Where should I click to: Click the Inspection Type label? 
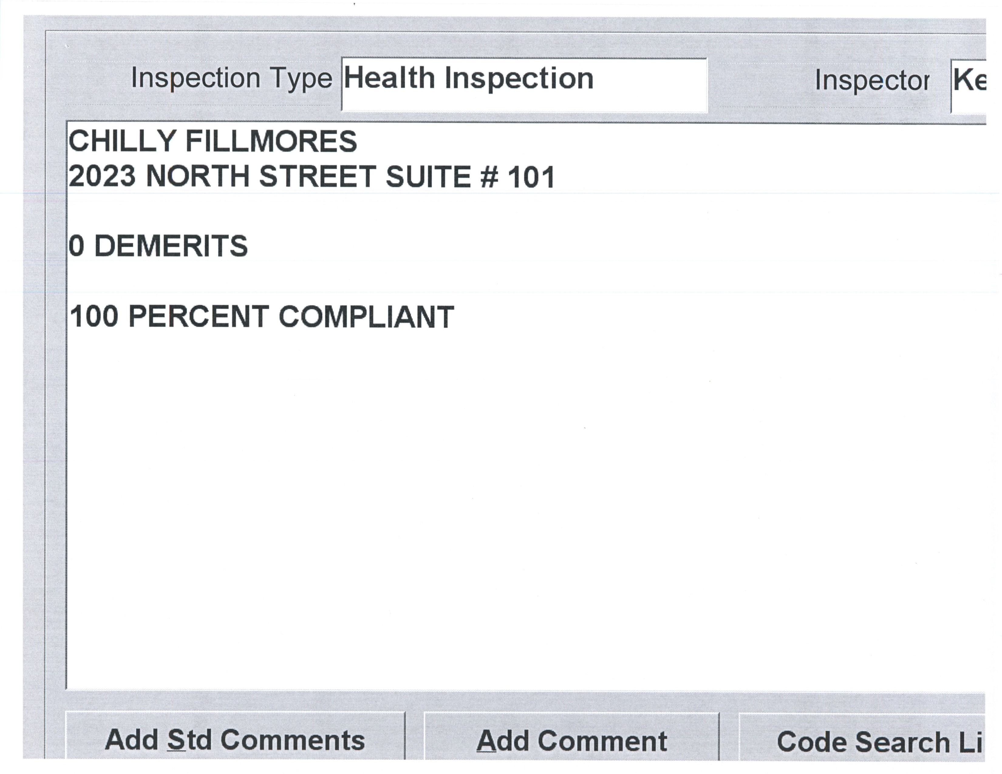(x=231, y=78)
